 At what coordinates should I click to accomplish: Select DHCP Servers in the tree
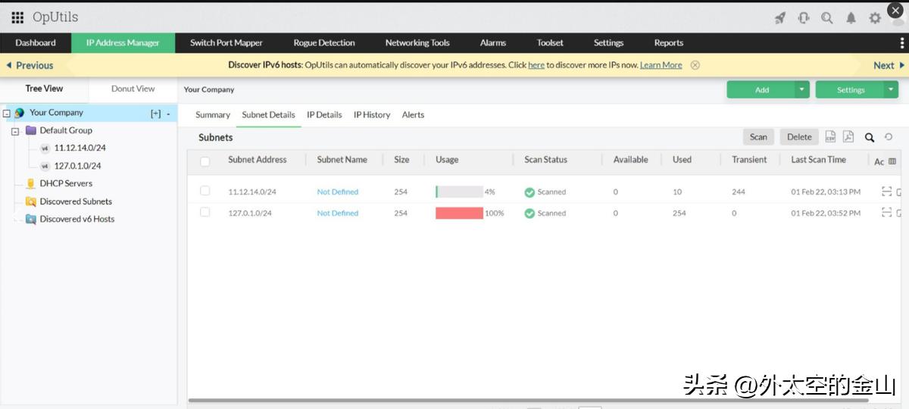67,183
